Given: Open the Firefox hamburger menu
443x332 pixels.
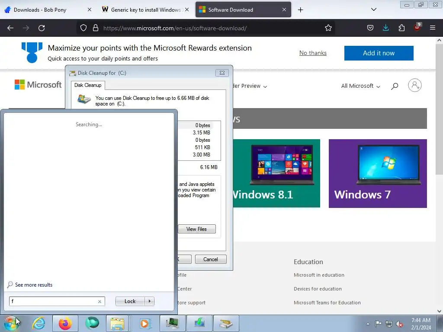Looking at the screenshot, I should tap(433, 28).
